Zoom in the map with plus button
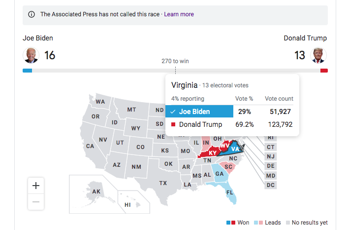Image resolution: width=348 pixels, height=230 pixels. pos(36,186)
